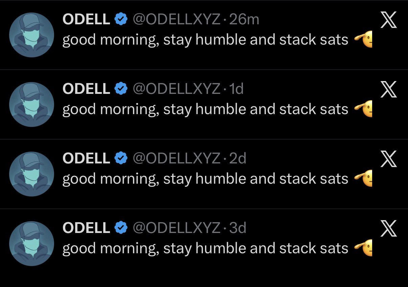Click the verified badge on the 2d post
Viewport: 408px width, 287px height.
121,158
